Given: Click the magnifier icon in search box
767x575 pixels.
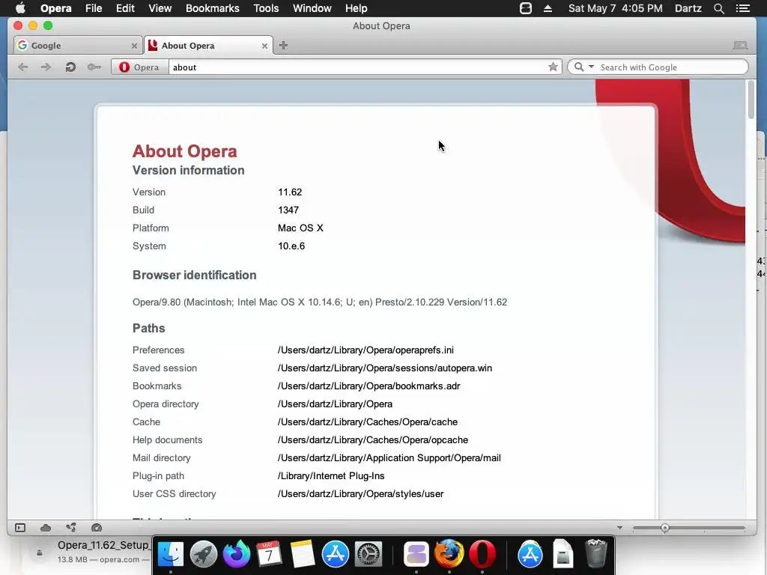Looking at the screenshot, I should pos(579,67).
